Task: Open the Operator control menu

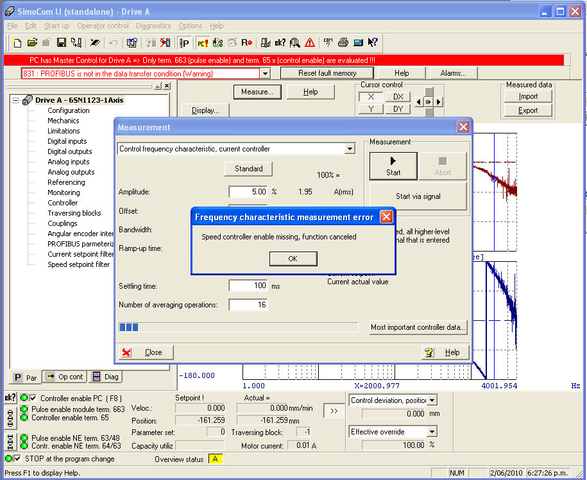Action: pyautogui.click(x=103, y=26)
